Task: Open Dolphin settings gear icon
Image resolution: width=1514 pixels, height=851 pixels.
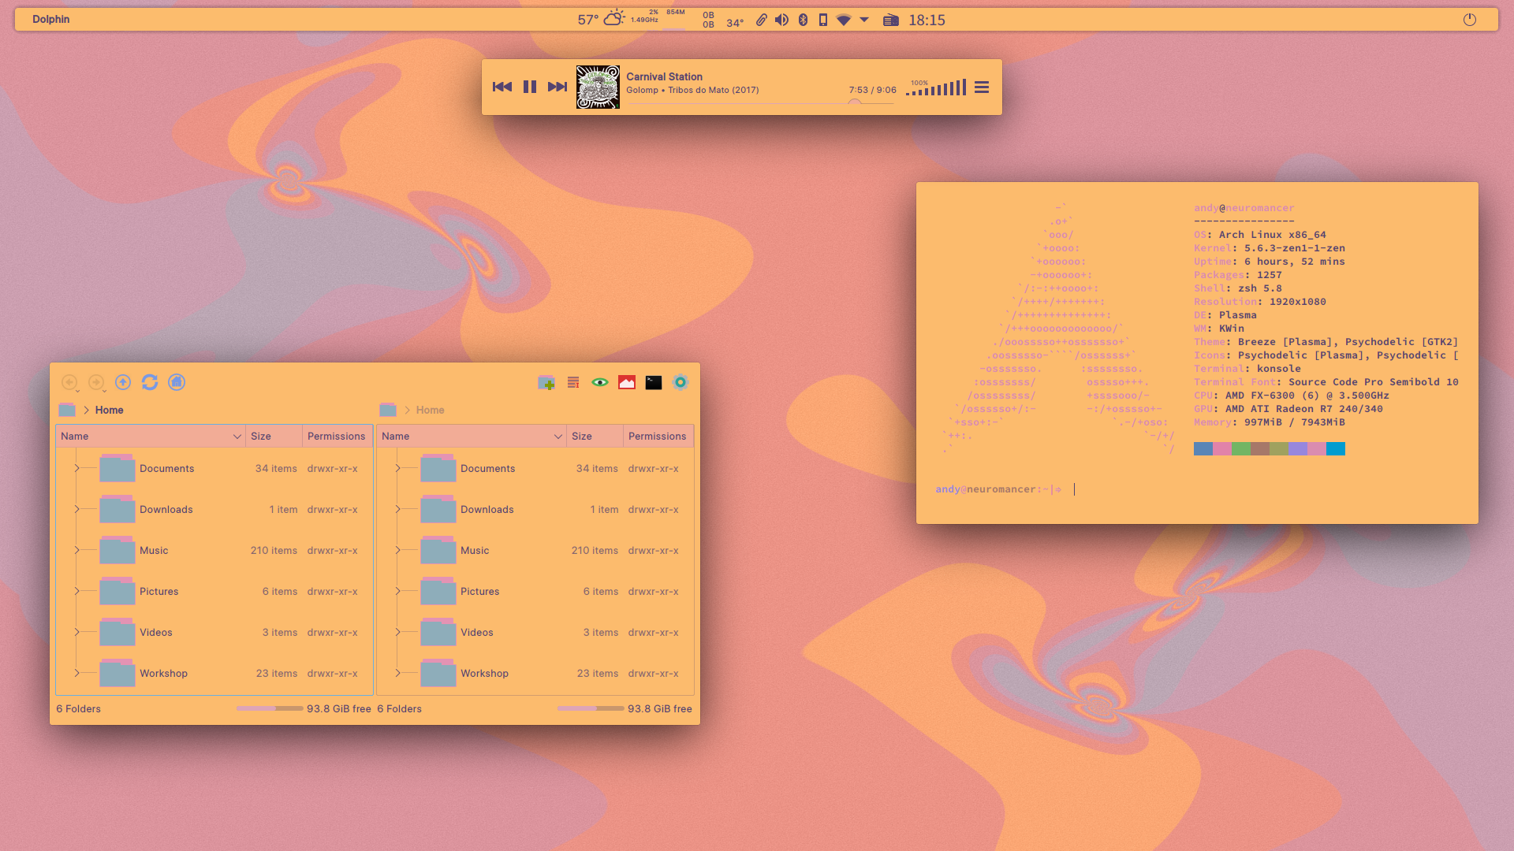Action: pos(681,382)
